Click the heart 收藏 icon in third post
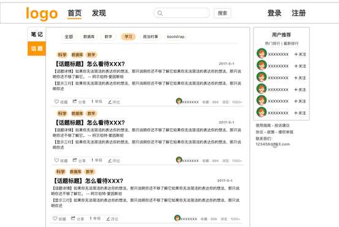Screen dimensions: 339x227 [x=55, y=218]
